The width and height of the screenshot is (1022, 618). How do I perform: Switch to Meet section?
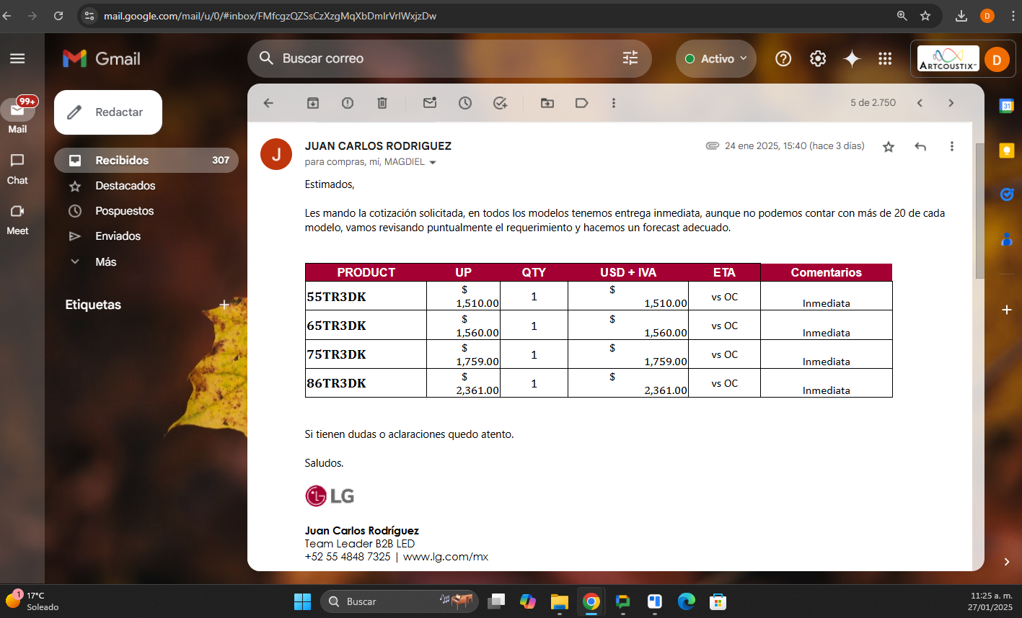(x=17, y=219)
